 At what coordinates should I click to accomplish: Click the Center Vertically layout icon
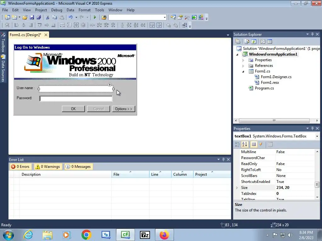click(x=159, y=25)
